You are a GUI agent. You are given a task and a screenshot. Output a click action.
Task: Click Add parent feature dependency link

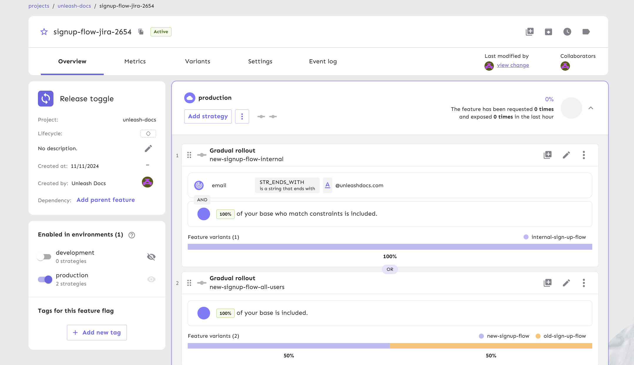click(x=106, y=200)
